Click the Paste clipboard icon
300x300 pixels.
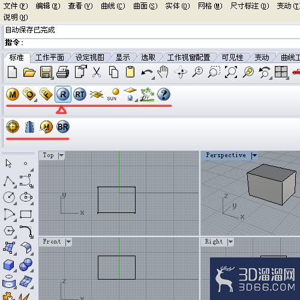130,71
